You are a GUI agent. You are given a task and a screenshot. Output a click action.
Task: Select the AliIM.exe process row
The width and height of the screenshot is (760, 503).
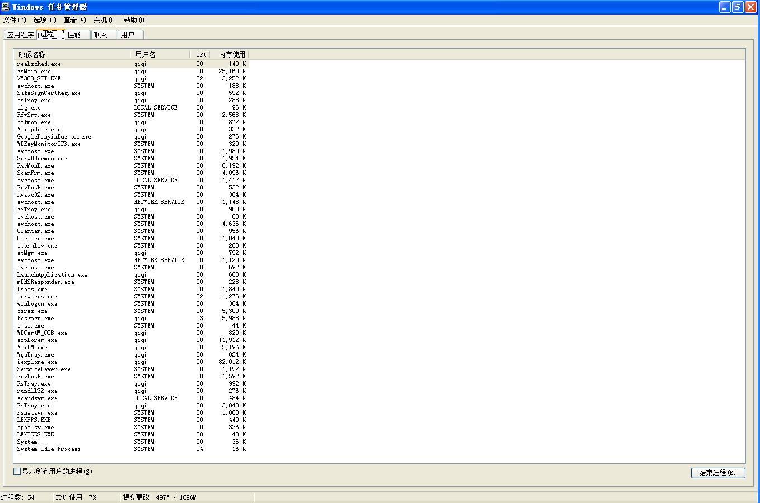point(131,348)
